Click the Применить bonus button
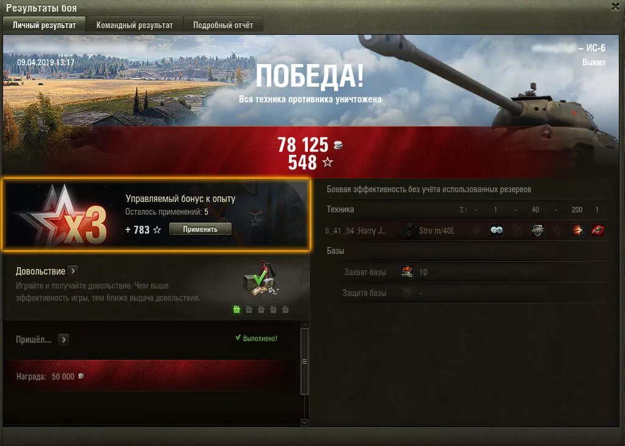The height and width of the screenshot is (446, 625). point(200,229)
